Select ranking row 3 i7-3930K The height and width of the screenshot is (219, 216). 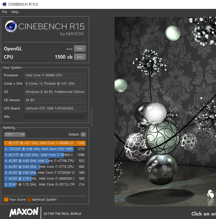45,155
